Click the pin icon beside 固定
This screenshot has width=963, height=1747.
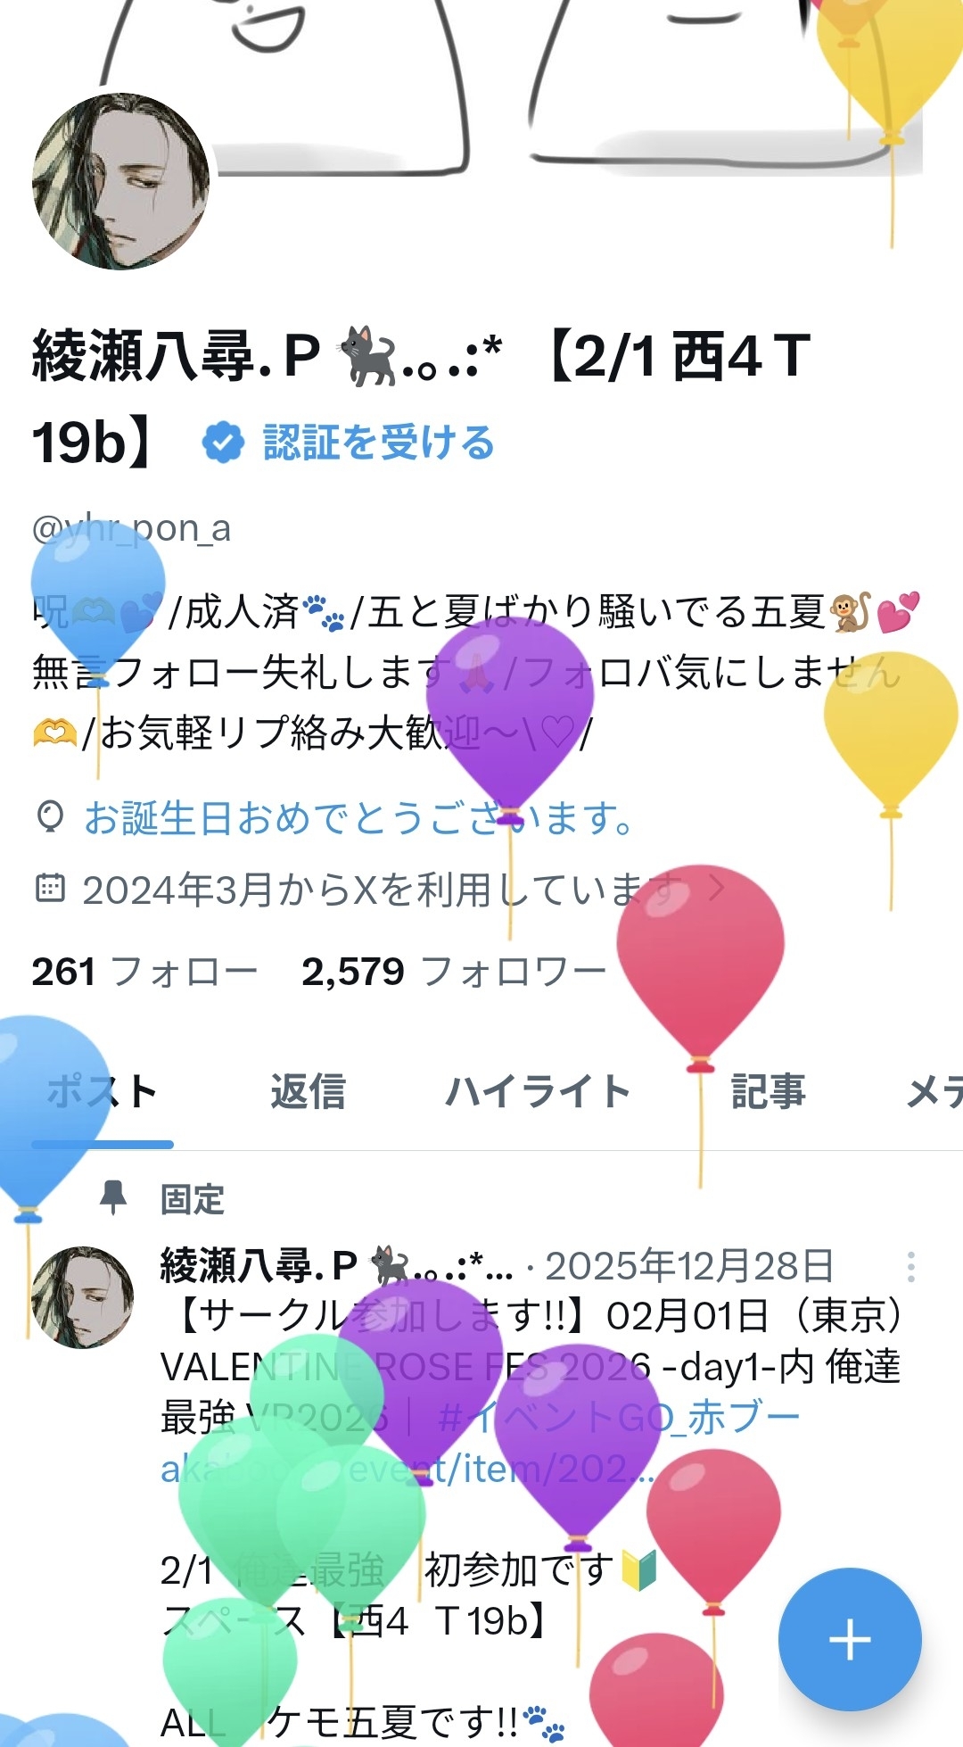(113, 1198)
